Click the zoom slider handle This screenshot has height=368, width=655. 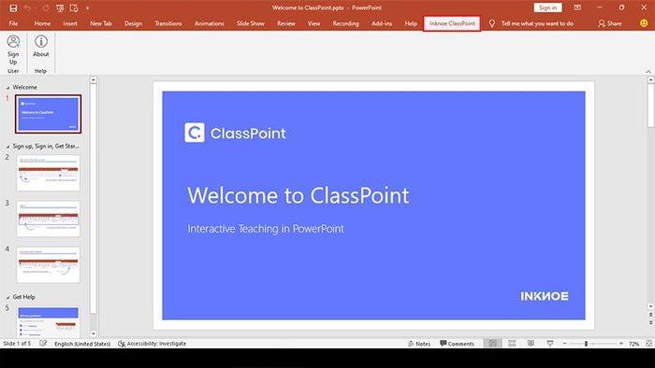click(x=586, y=344)
